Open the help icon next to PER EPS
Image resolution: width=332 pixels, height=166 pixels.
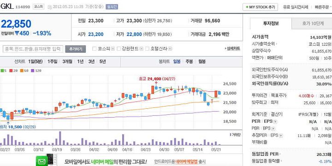pos(275,122)
